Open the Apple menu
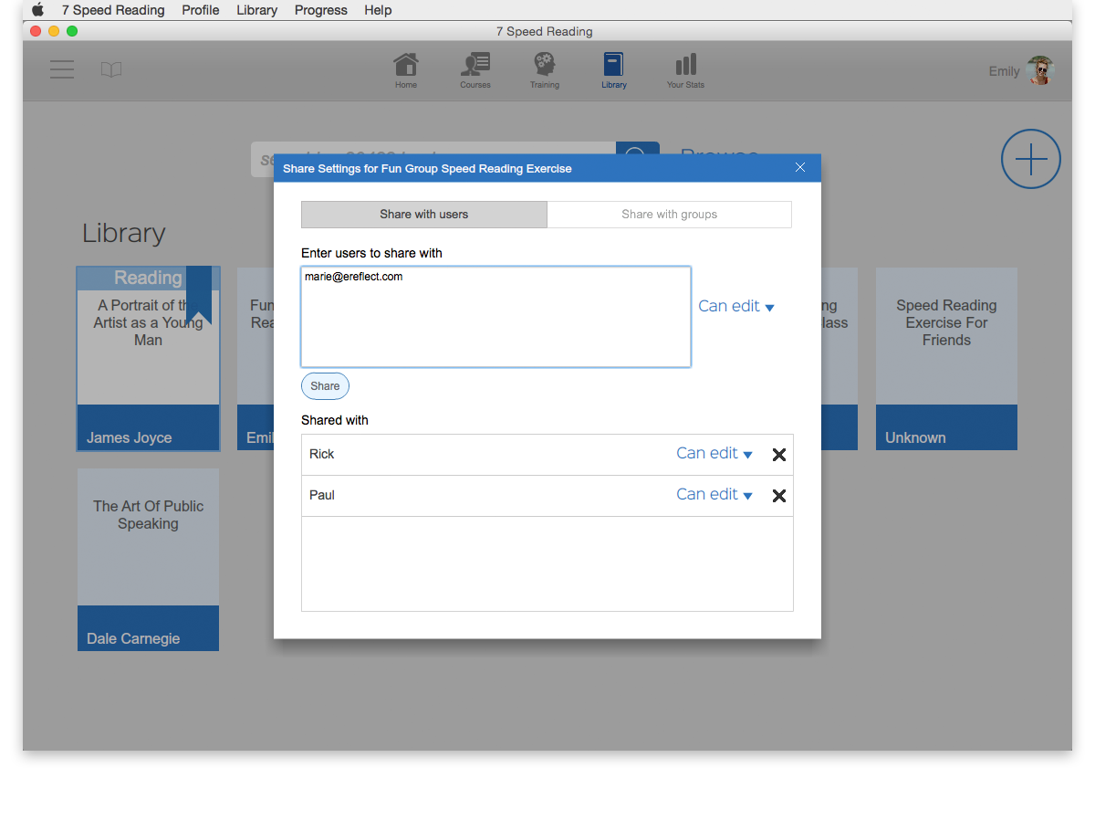The height and width of the screenshot is (831, 1095). [37, 10]
